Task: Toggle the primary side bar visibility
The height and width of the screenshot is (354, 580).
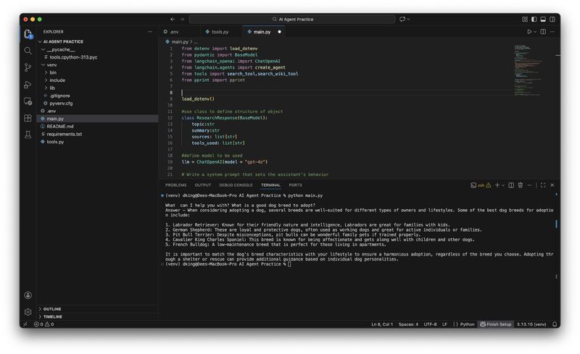Action: [534, 20]
